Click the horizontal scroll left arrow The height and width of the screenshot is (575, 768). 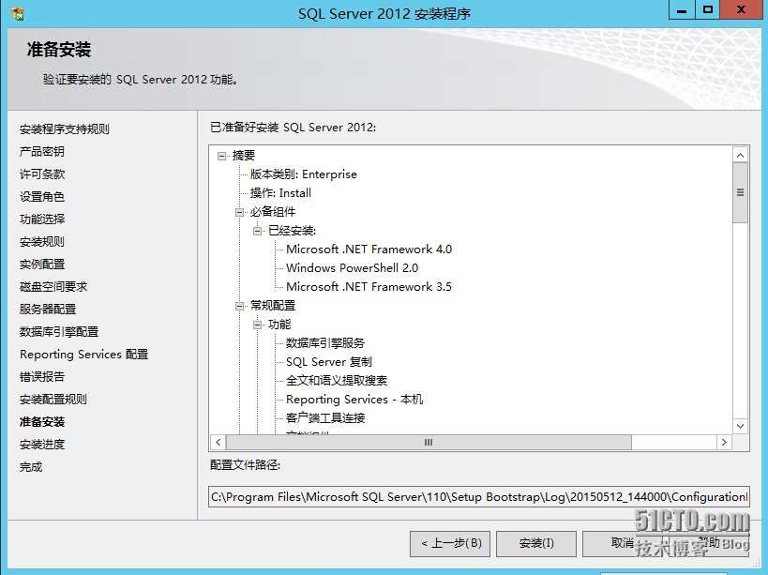coord(218,442)
